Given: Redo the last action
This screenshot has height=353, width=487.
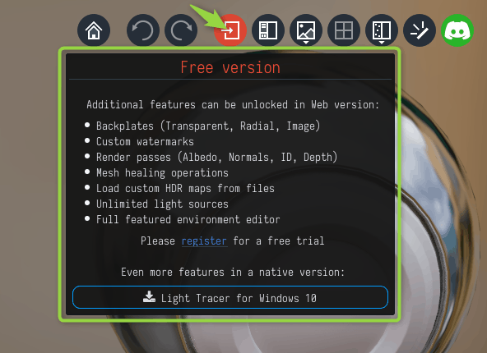Looking at the screenshot, I should click(x=181, y=30).
